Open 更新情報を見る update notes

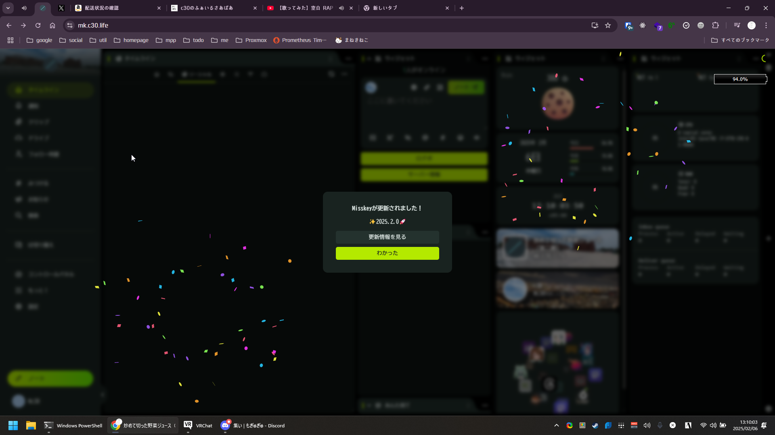(387, 237)
